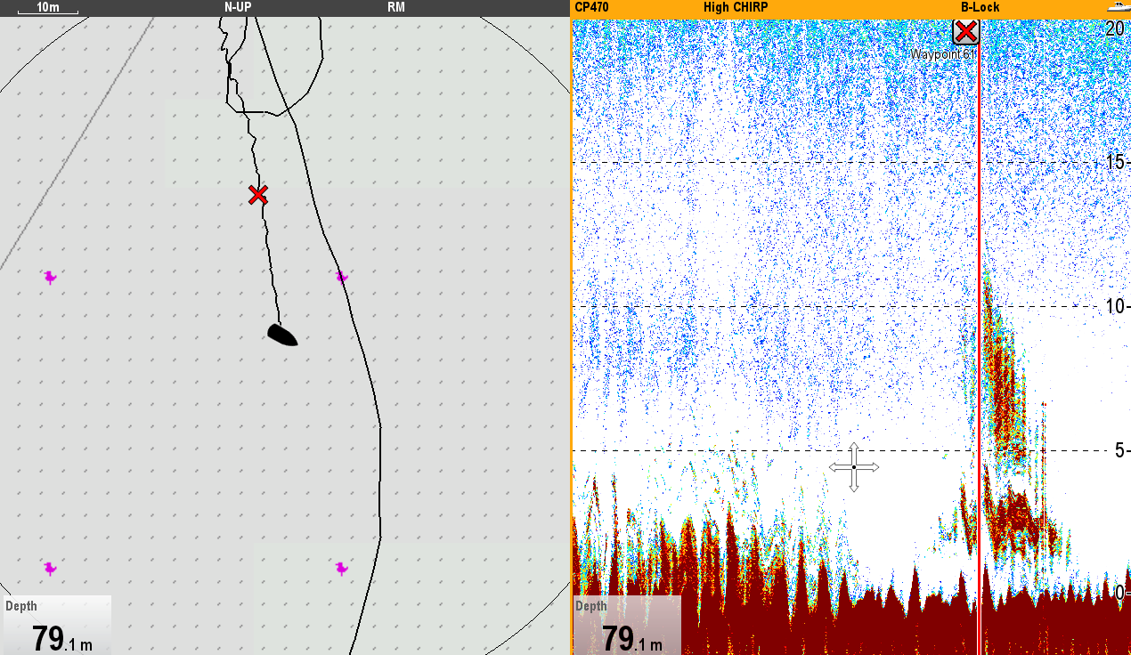Select the upper-left magenta chart marker
1131x655 pixels.
[x=50, y=278]
